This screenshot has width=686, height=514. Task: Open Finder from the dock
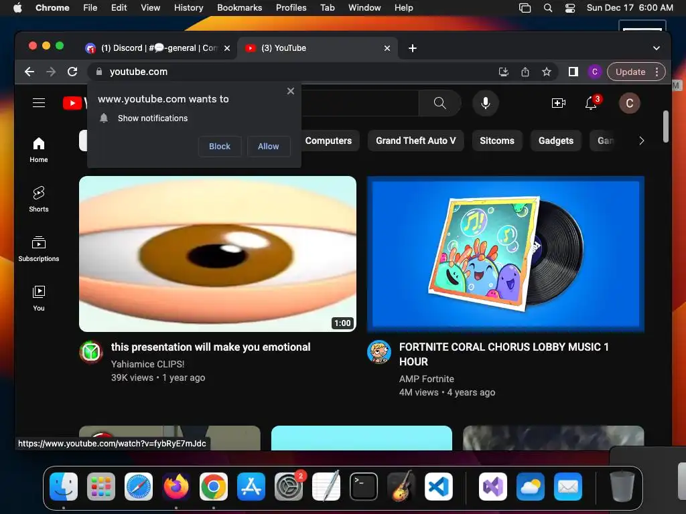click(x=64, y=487)
